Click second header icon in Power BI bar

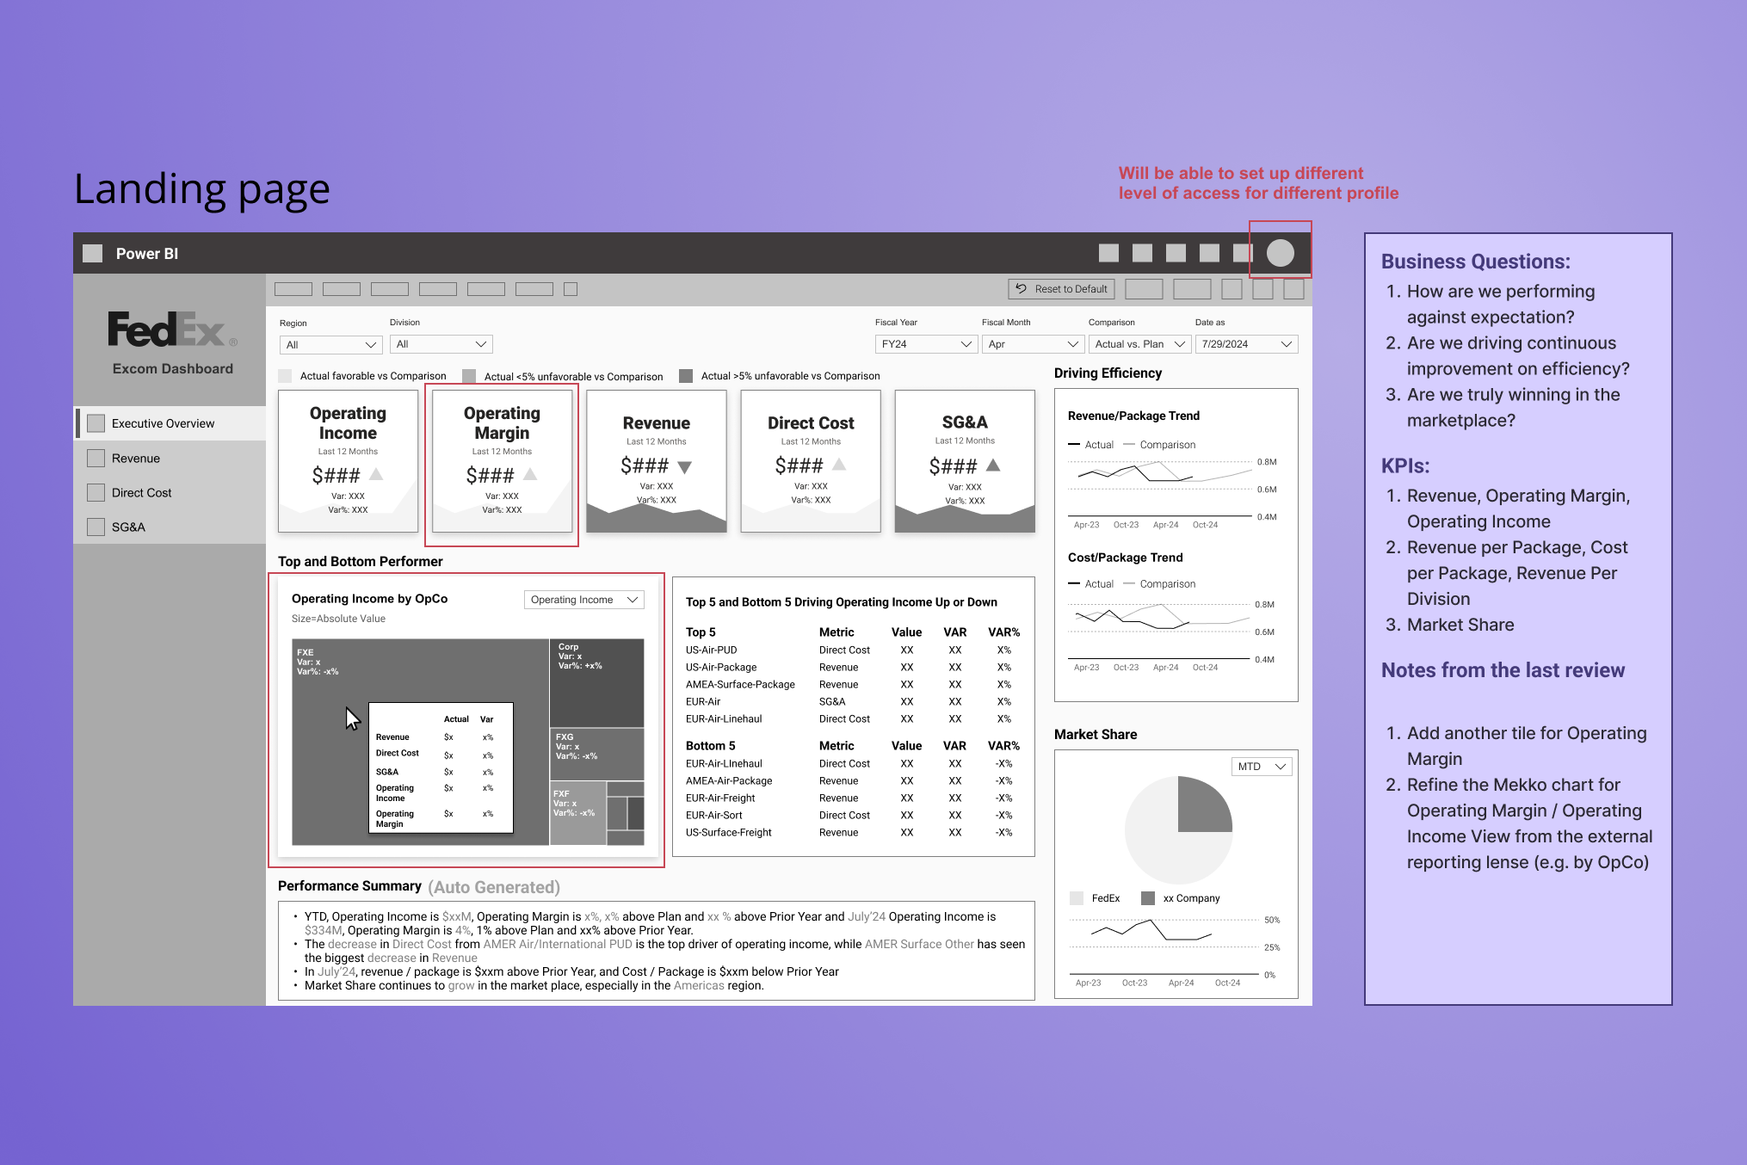[x=1142, y=253]
